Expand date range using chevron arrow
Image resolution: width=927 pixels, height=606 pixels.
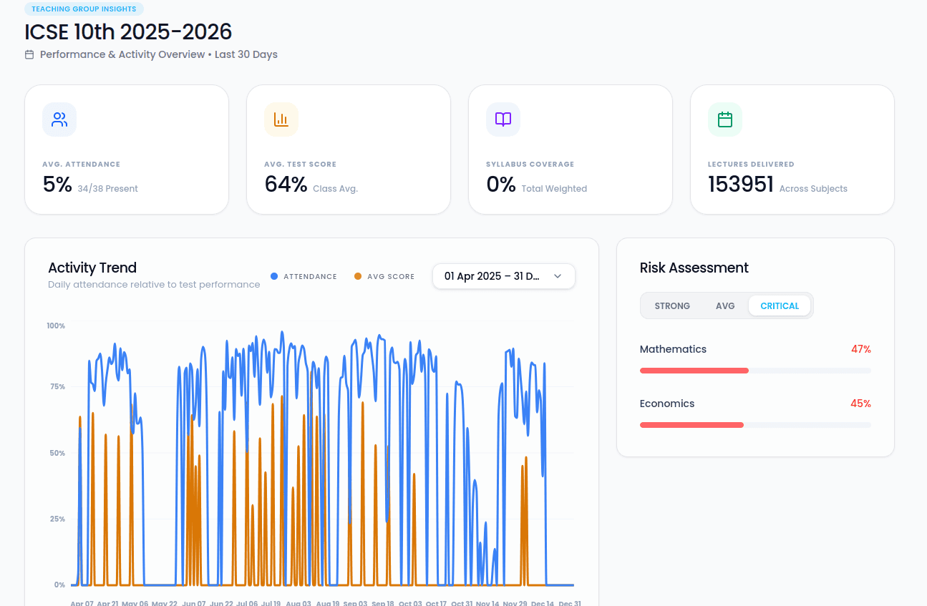(558, 276)
